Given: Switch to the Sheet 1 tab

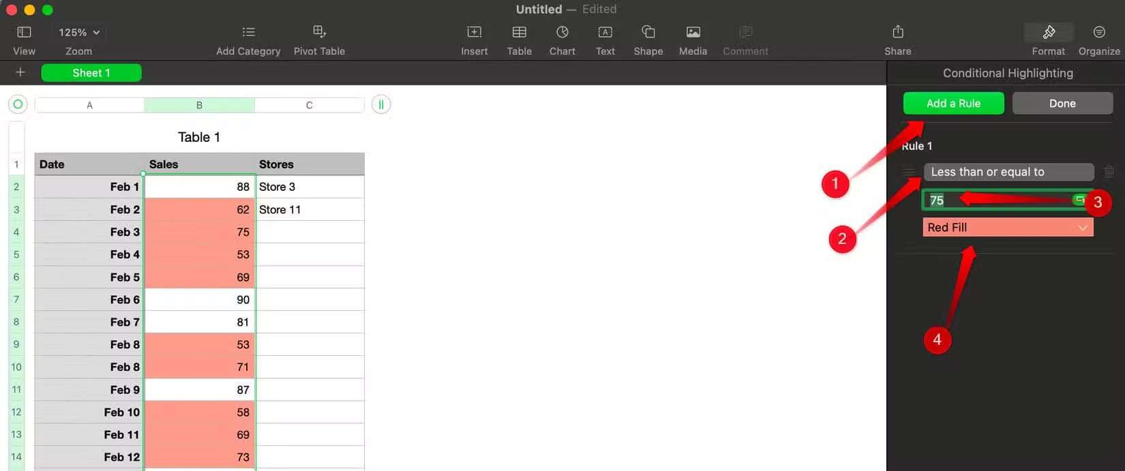Looking at the screenshot, I should pos(91,73).
